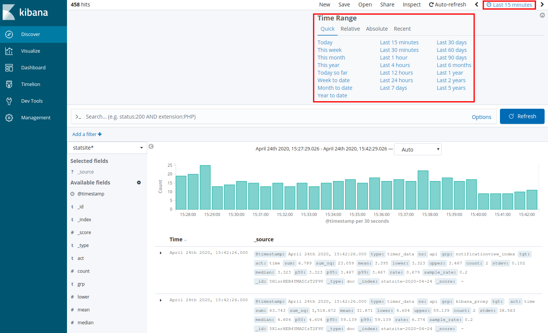Step time range backward arrow
The image size is (548, 333).
(x=476, y=5)
